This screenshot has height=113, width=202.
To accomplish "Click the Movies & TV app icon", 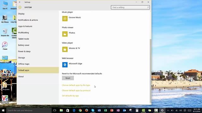I will pos(65,49).
